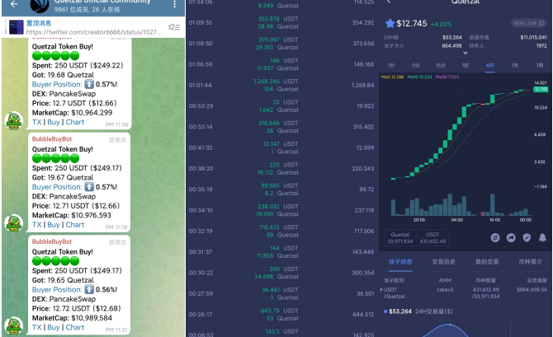Viewport: 553px width, 337px height.
Task: Open bot avatar beside PM 11:31 message
Action: (14, 325)
